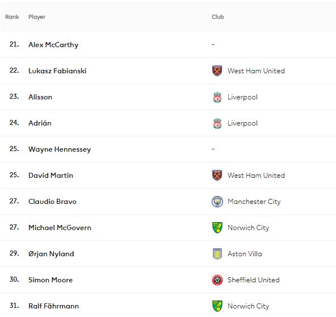
Task: Open Alex McCarthy's player page
Action: pyautogui.click(x=53, y=45)
